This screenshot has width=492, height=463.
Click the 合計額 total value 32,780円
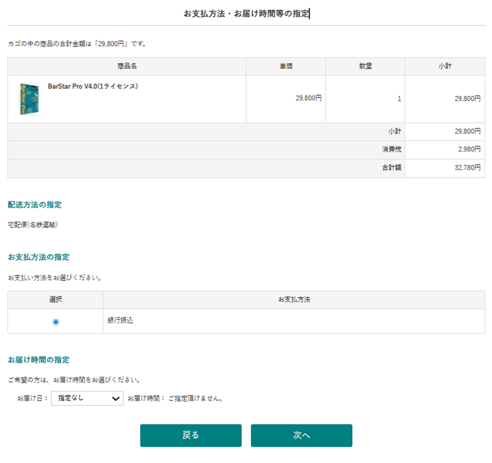pos(467,167)
